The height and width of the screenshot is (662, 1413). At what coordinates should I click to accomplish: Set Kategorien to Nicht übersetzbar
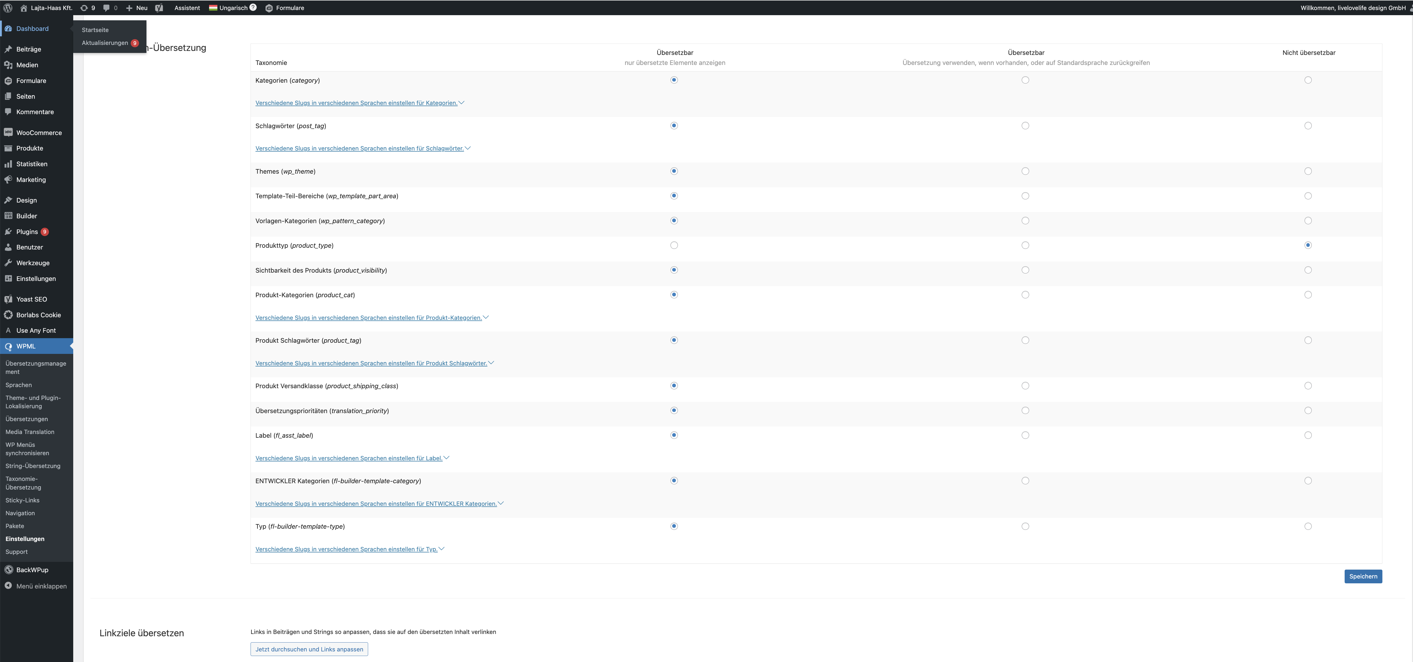coord(1308,80)
